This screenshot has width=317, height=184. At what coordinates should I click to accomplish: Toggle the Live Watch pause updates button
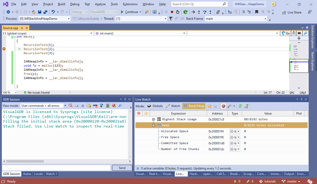tap(223, 106)
